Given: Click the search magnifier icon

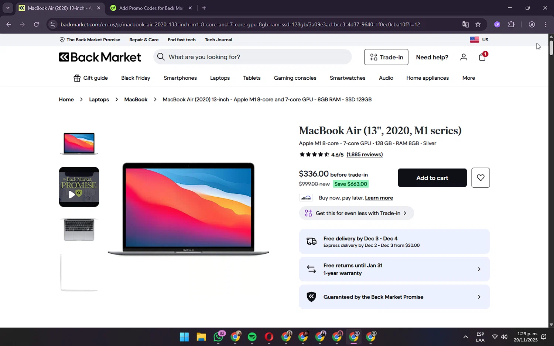Looking at the screenshot, I should click(161, 57).
